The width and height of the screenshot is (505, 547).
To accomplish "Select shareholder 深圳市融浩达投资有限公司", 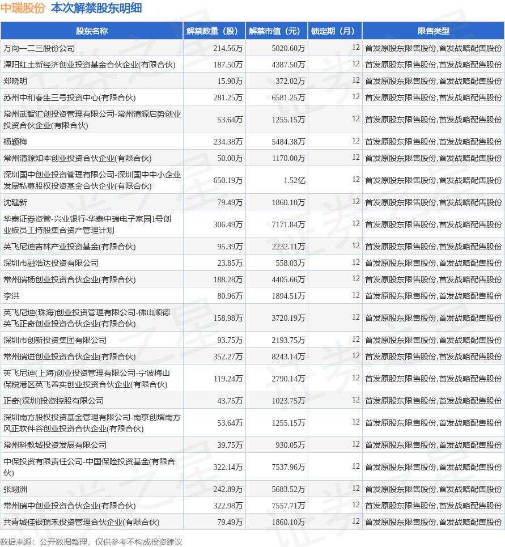I will [x=51, y=263].
